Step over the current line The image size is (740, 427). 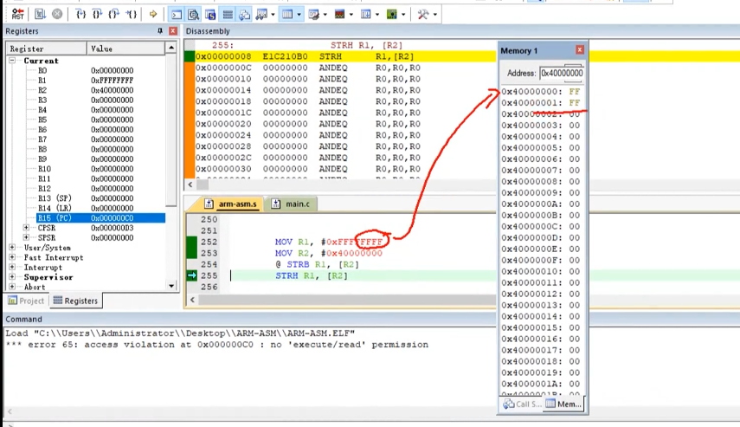(x=97, y=14)
